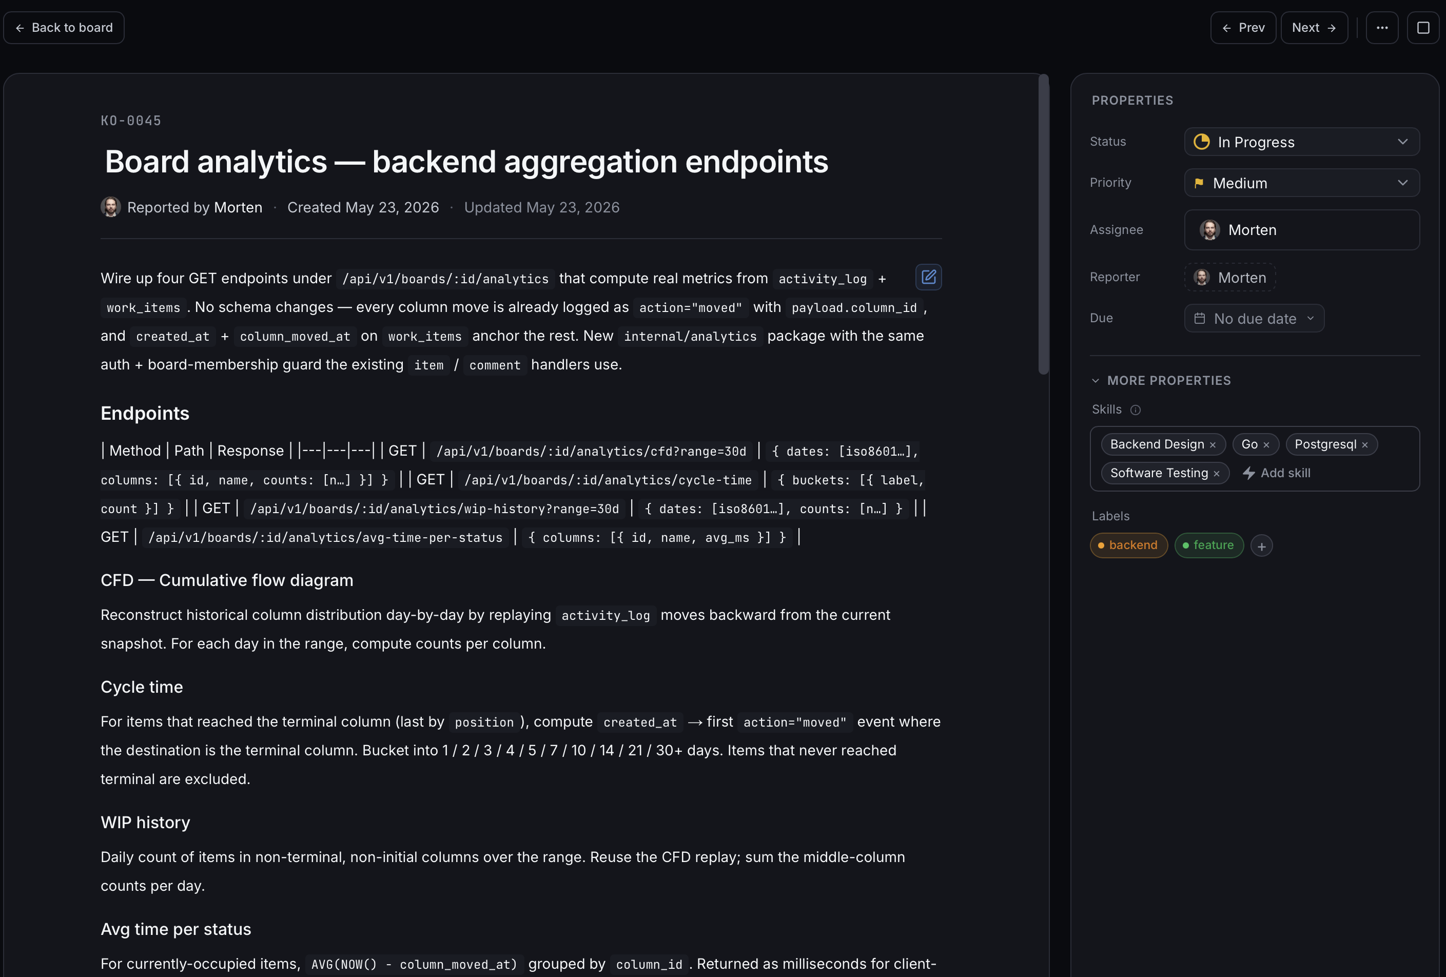Go to the previous item
This screenshot has height=977, width=1446.
coord(1243,27)
